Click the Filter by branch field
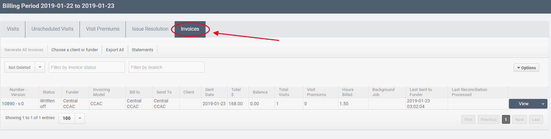 tap(166, 67)
